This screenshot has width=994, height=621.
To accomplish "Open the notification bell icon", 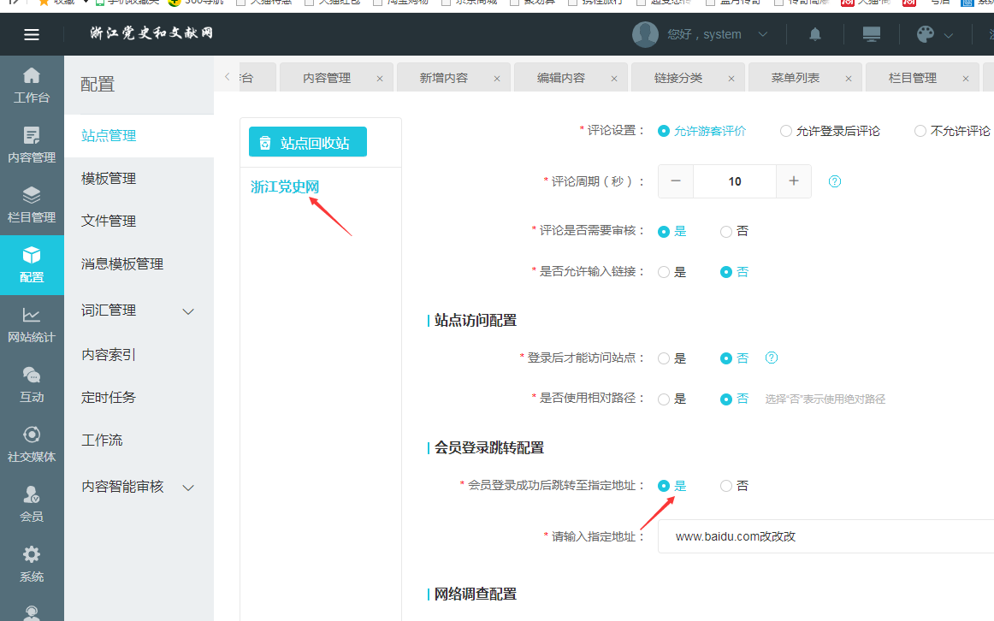I will click(814, 34).
